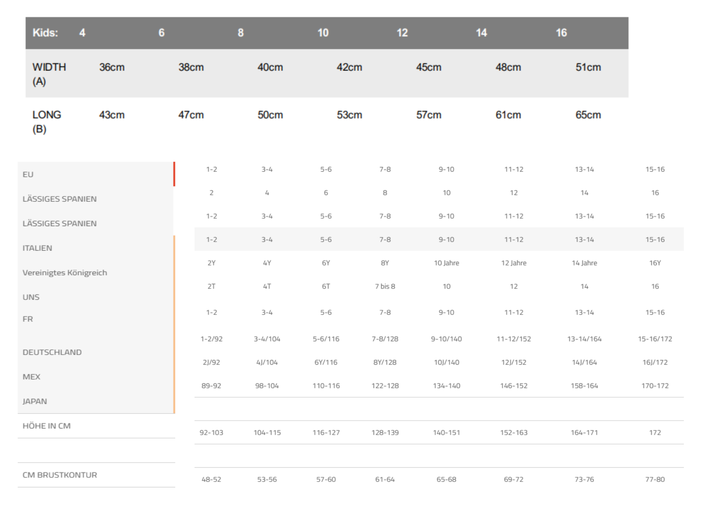Click the 12 Jahre size cell
This screenshot has width=718, height=519.
coord(514,263)
